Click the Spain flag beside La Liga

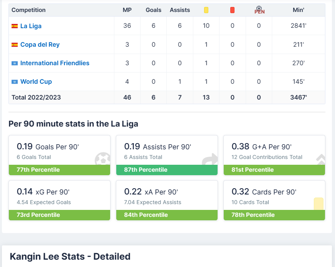pyautogui.click(x=15, y=26)
